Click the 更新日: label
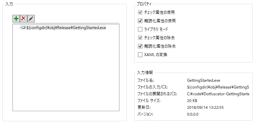 pos(144,108)
